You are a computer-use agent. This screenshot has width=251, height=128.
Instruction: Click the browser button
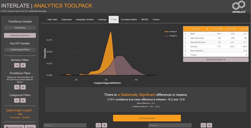[x=30, y=127]
